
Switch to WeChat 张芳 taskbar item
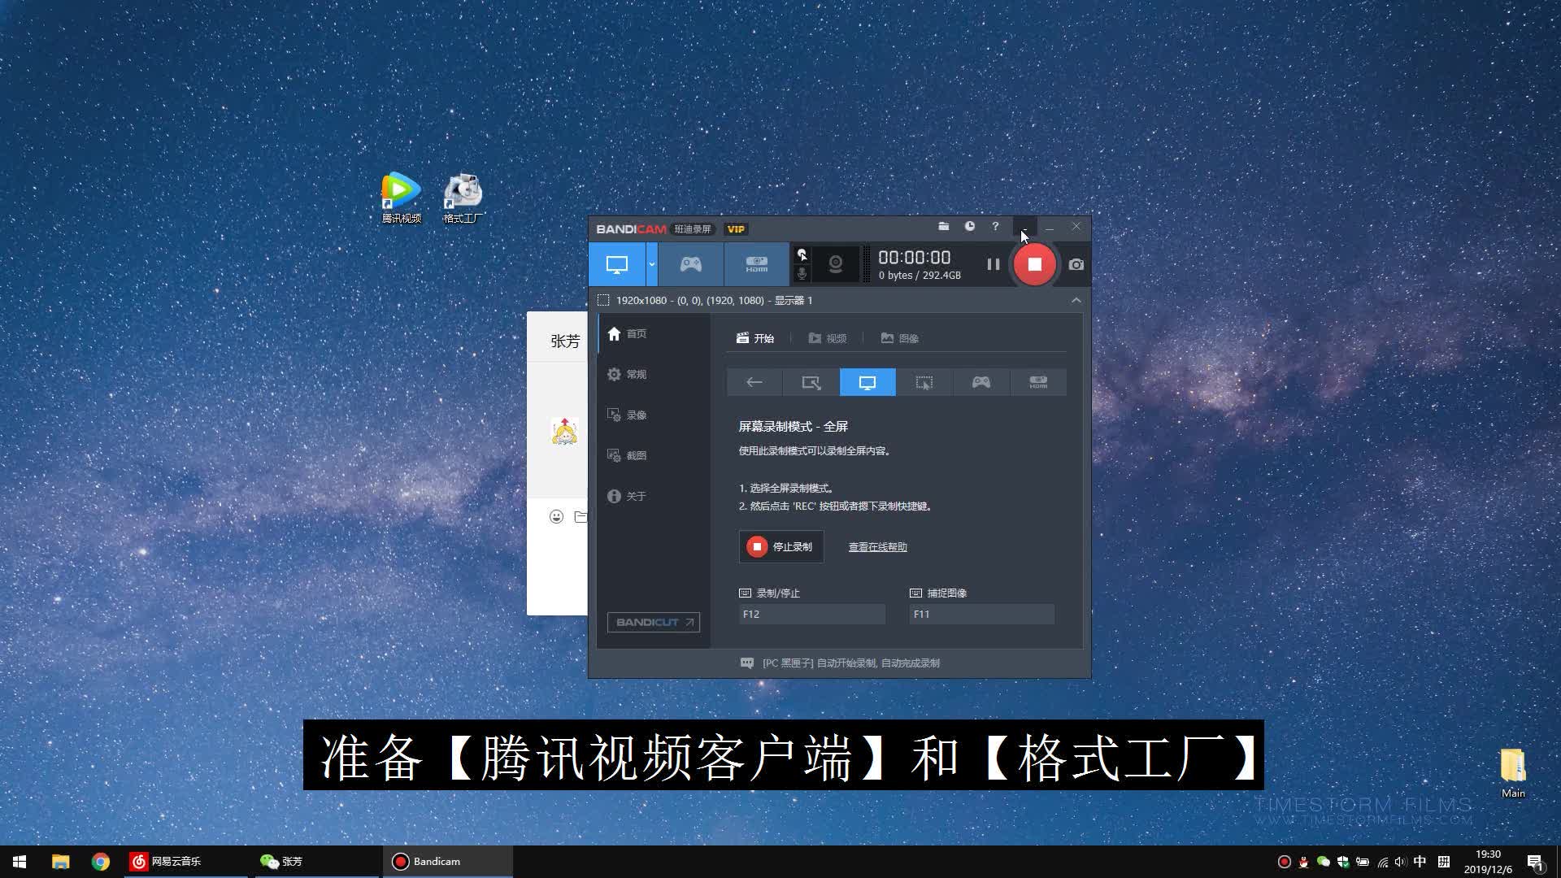point(315,862)
